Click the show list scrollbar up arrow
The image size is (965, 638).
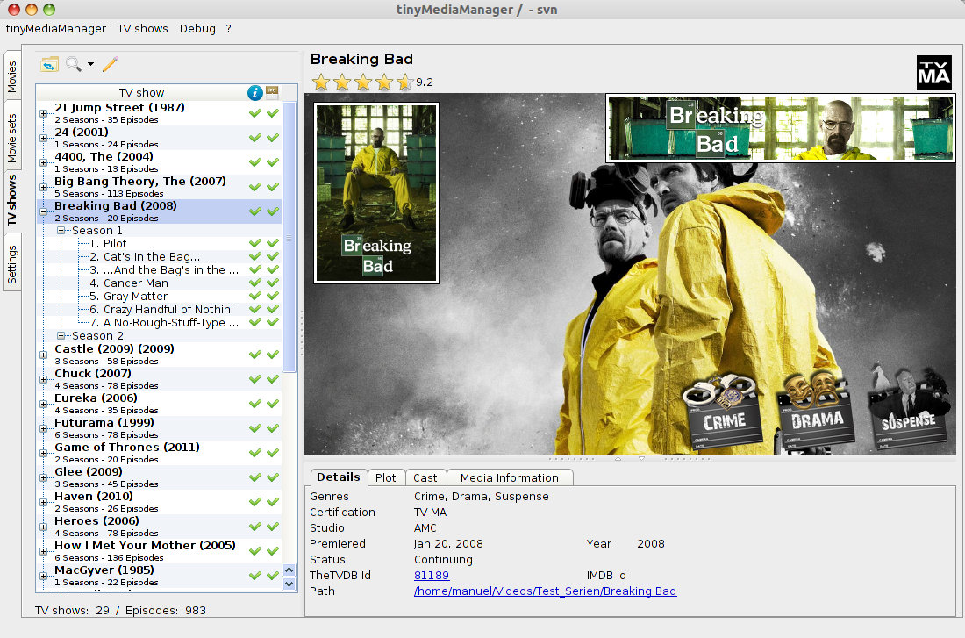(x=289, y=570)
